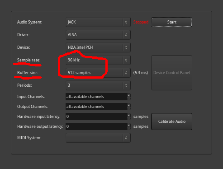Click the MIDI System label
The width and height of the screenshot is (223, 169).
(x=29, y=138)
